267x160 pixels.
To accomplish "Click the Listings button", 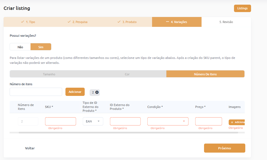I will click(x=242, y=8).
